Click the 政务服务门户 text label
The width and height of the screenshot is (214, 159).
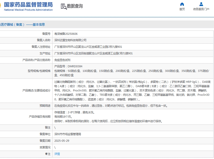(201, 9)
